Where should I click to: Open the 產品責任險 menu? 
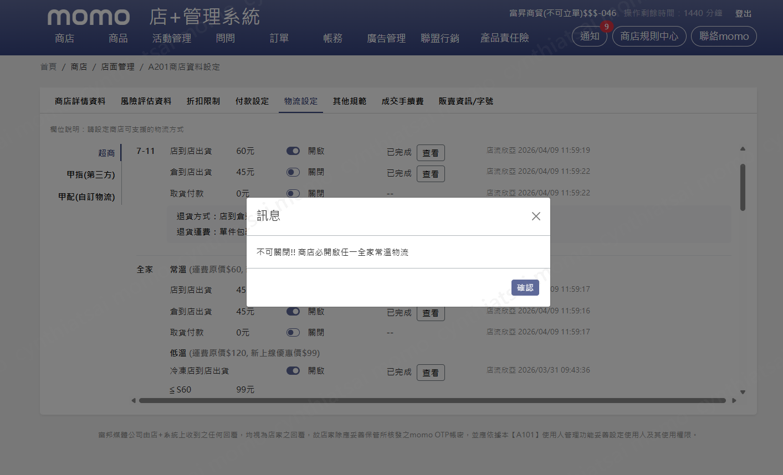point(505,38)
